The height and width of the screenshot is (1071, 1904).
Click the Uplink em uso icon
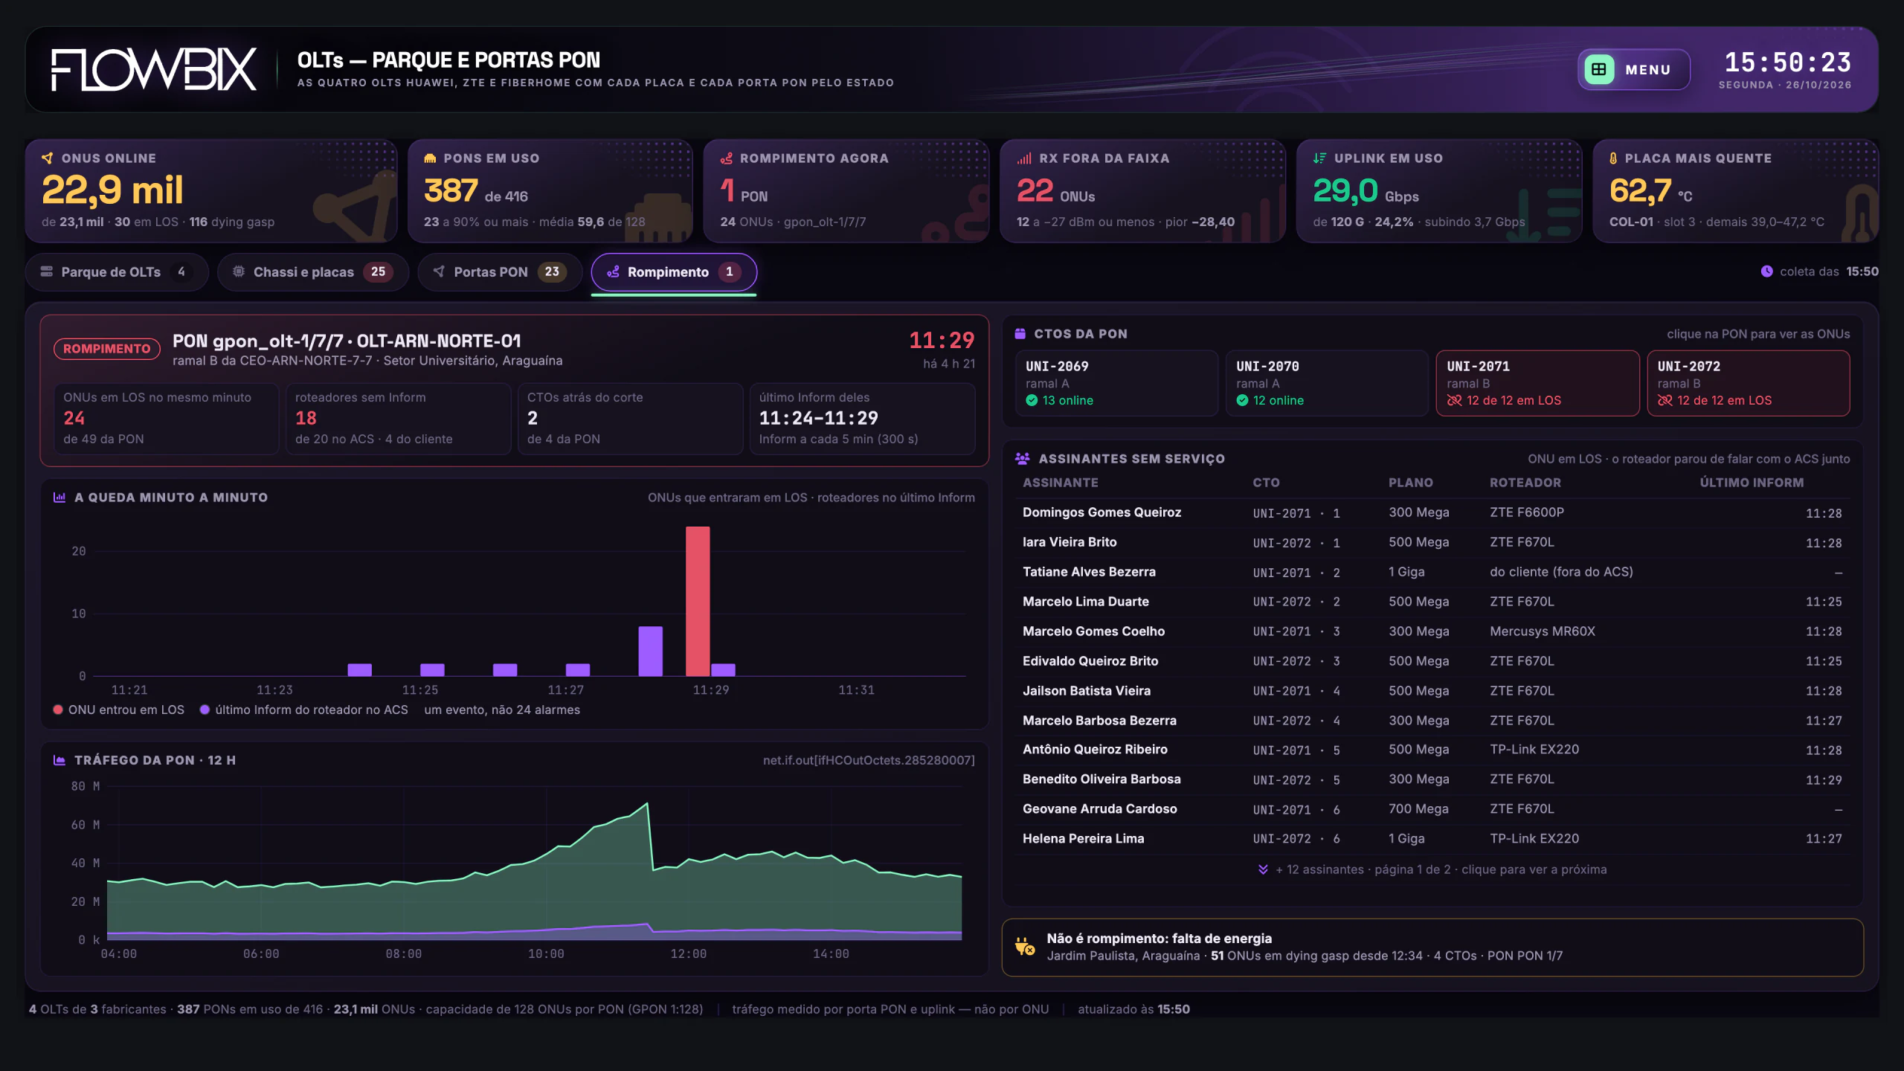coord(1319,158)
